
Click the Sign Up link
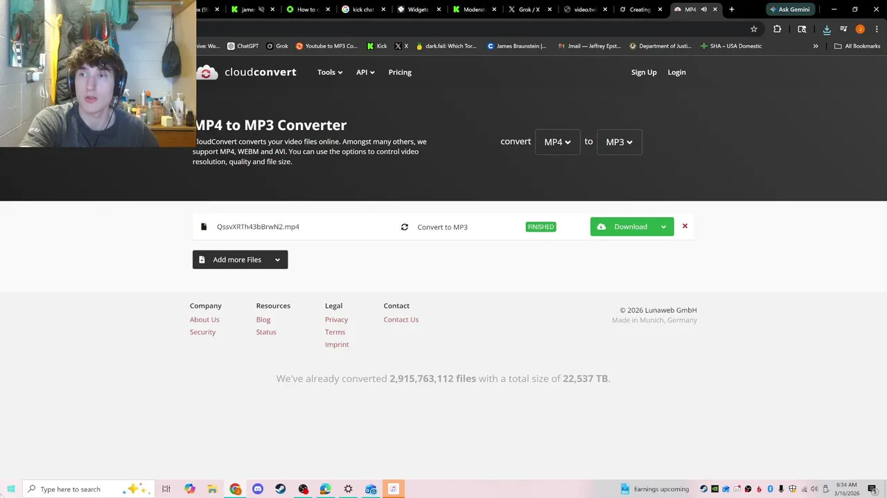[644, 72]
